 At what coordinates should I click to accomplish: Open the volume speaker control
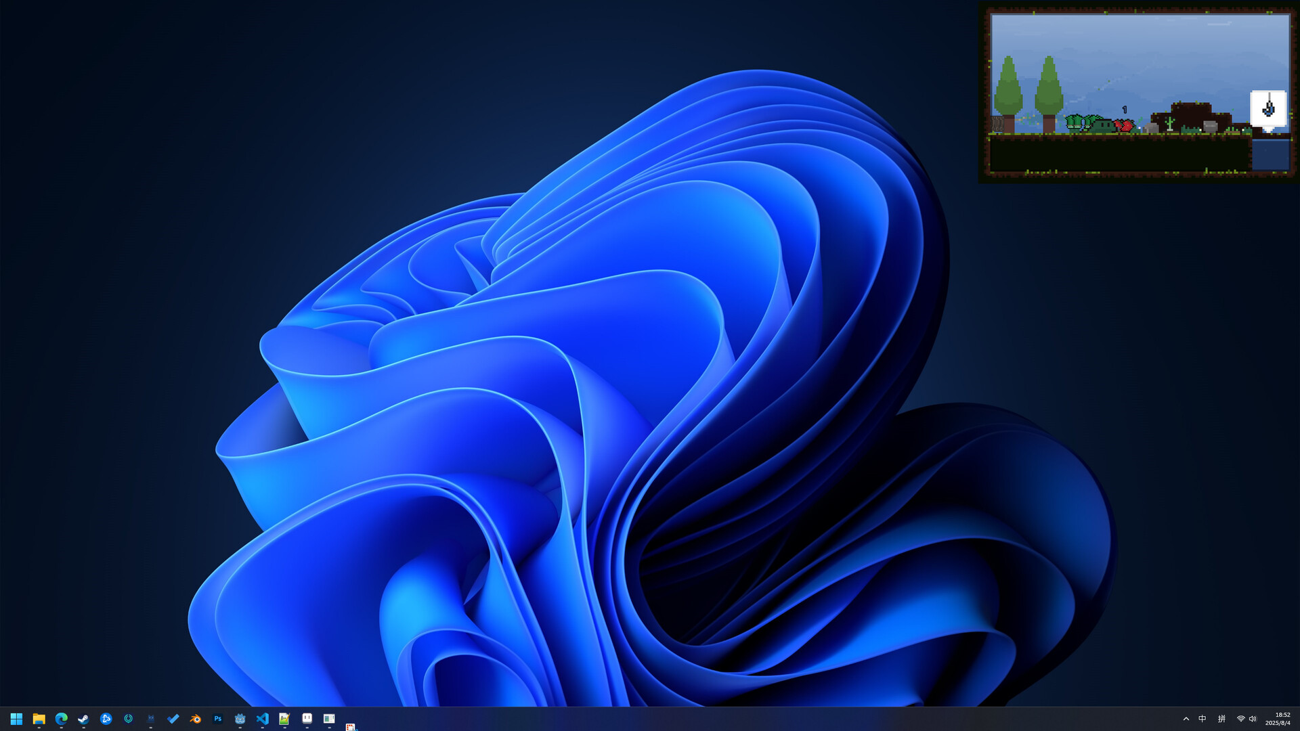pos(1253,719)
